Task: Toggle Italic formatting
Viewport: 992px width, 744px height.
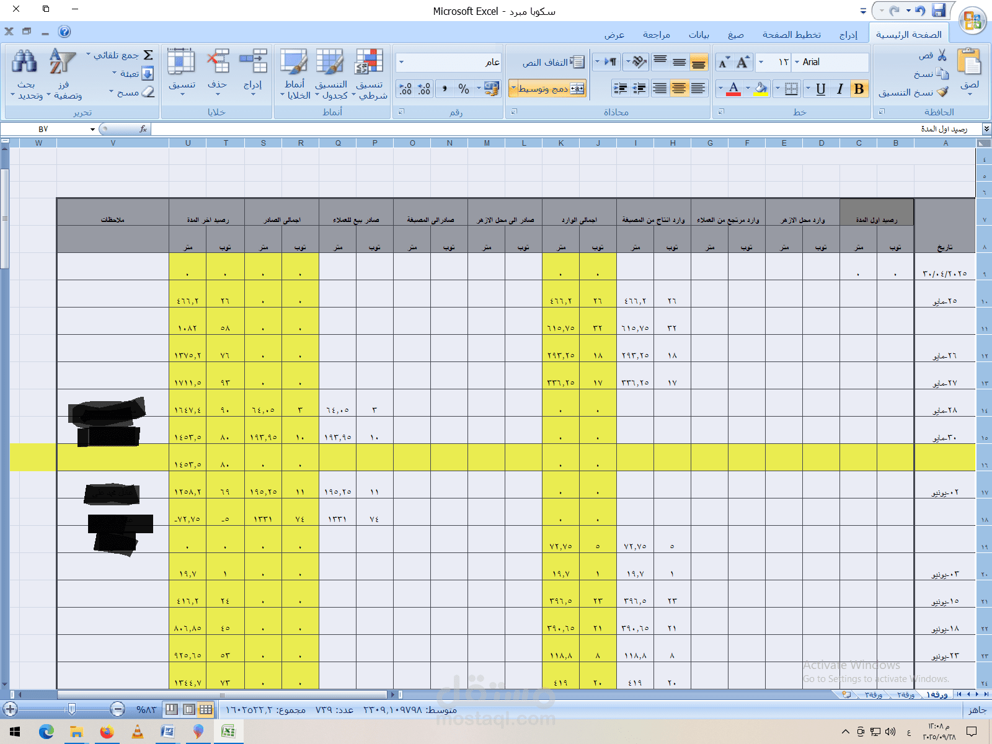Action: 839,89
